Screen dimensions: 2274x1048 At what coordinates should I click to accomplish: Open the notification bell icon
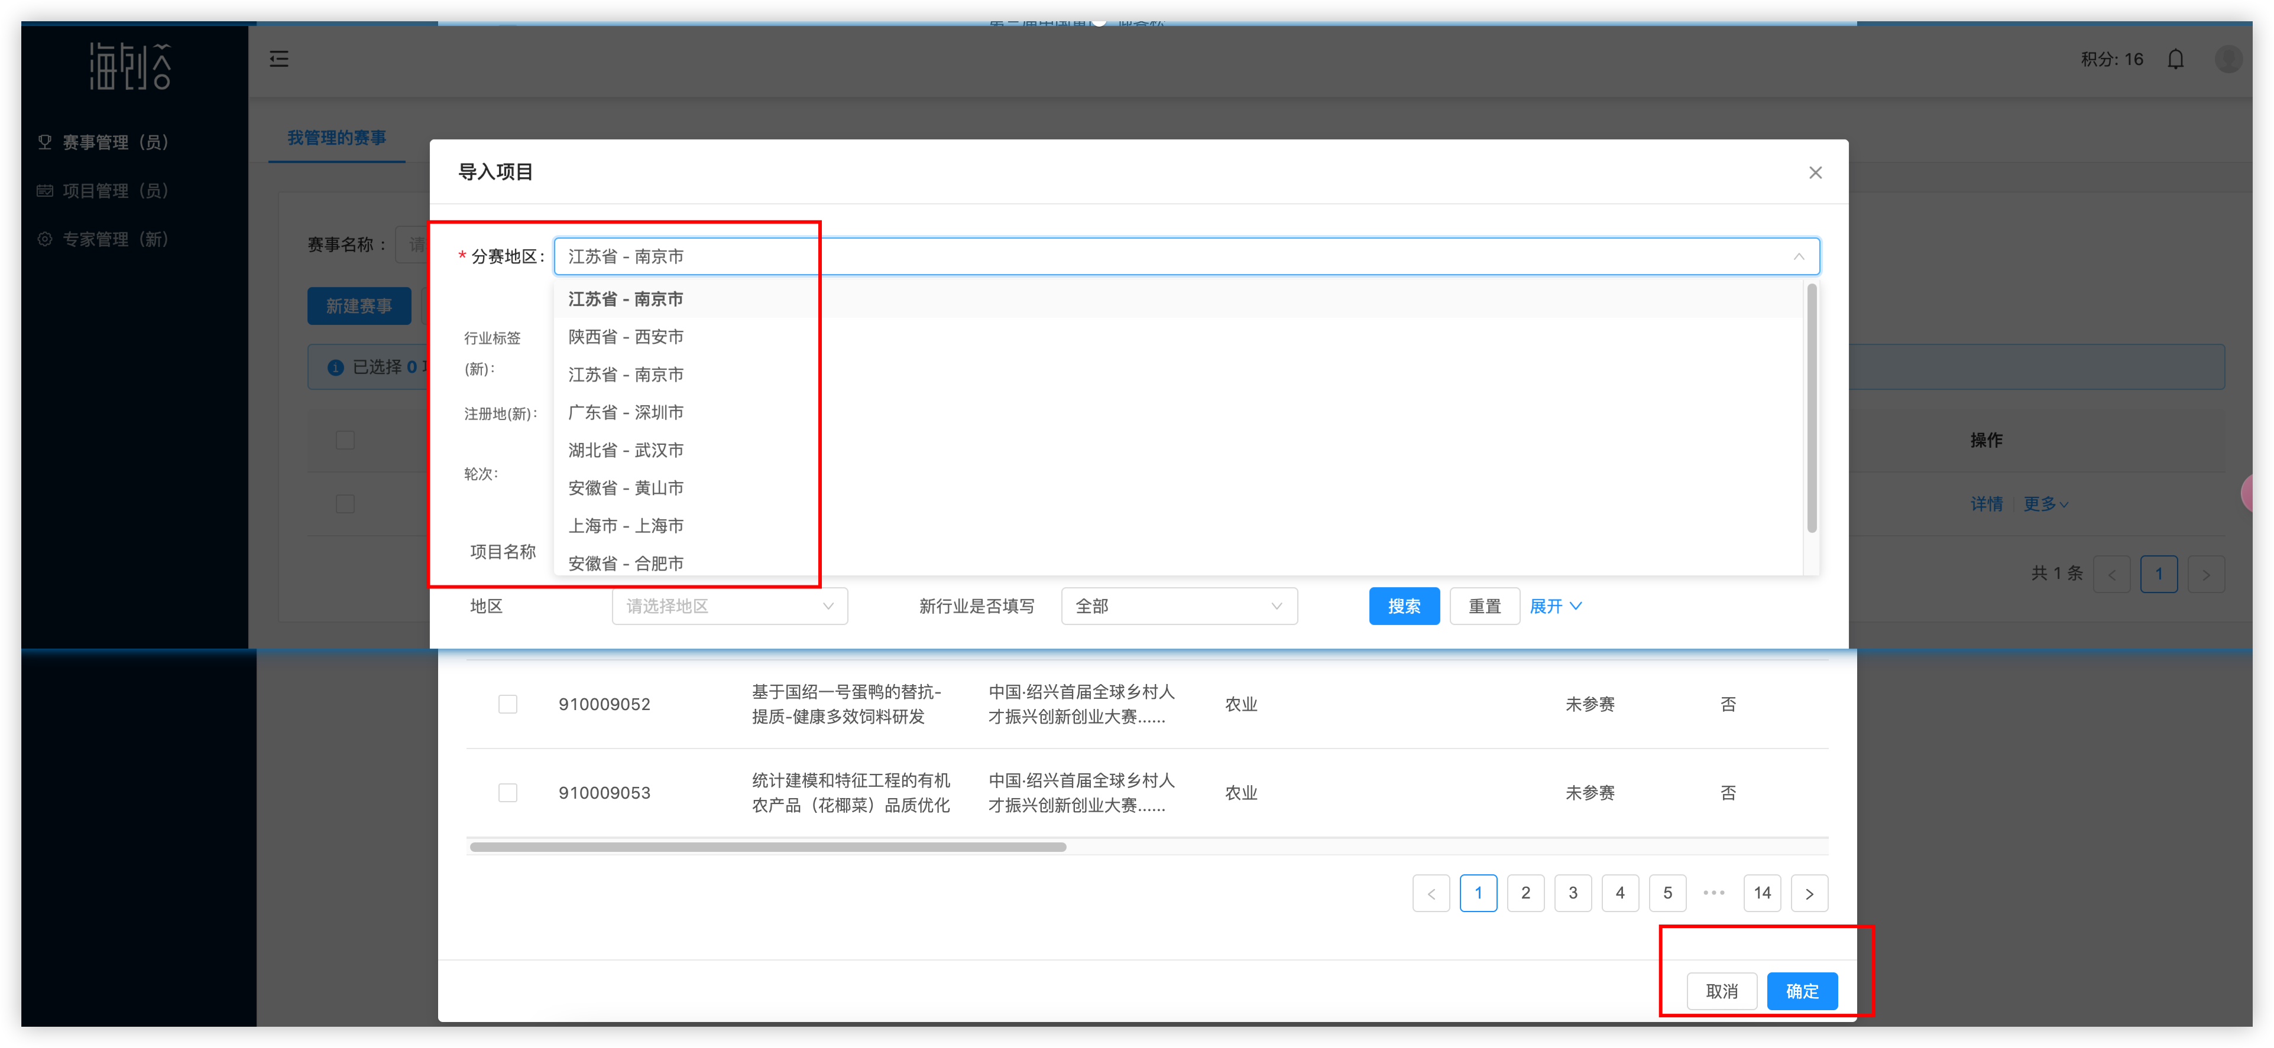[2175, 59]
